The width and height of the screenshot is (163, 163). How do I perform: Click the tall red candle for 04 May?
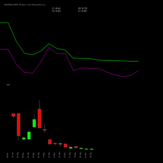pyautogui.click(x=19, y=125)
